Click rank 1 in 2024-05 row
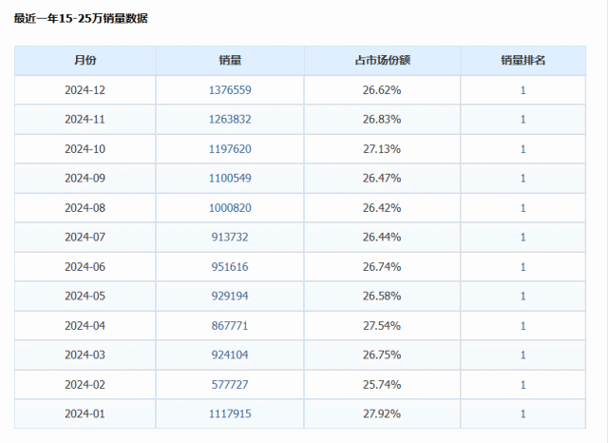 [523, 296]
